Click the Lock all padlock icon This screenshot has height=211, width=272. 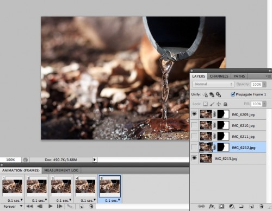(225, 104)
